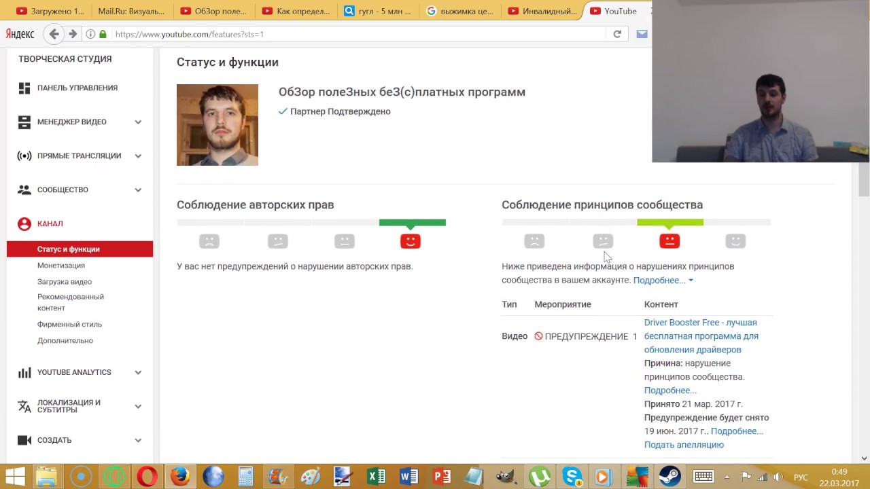Image resolution: width=870 pixels, height=489 pixels.
Task: Click the Прямые трансляции broadcast icon
Action: 24,156
